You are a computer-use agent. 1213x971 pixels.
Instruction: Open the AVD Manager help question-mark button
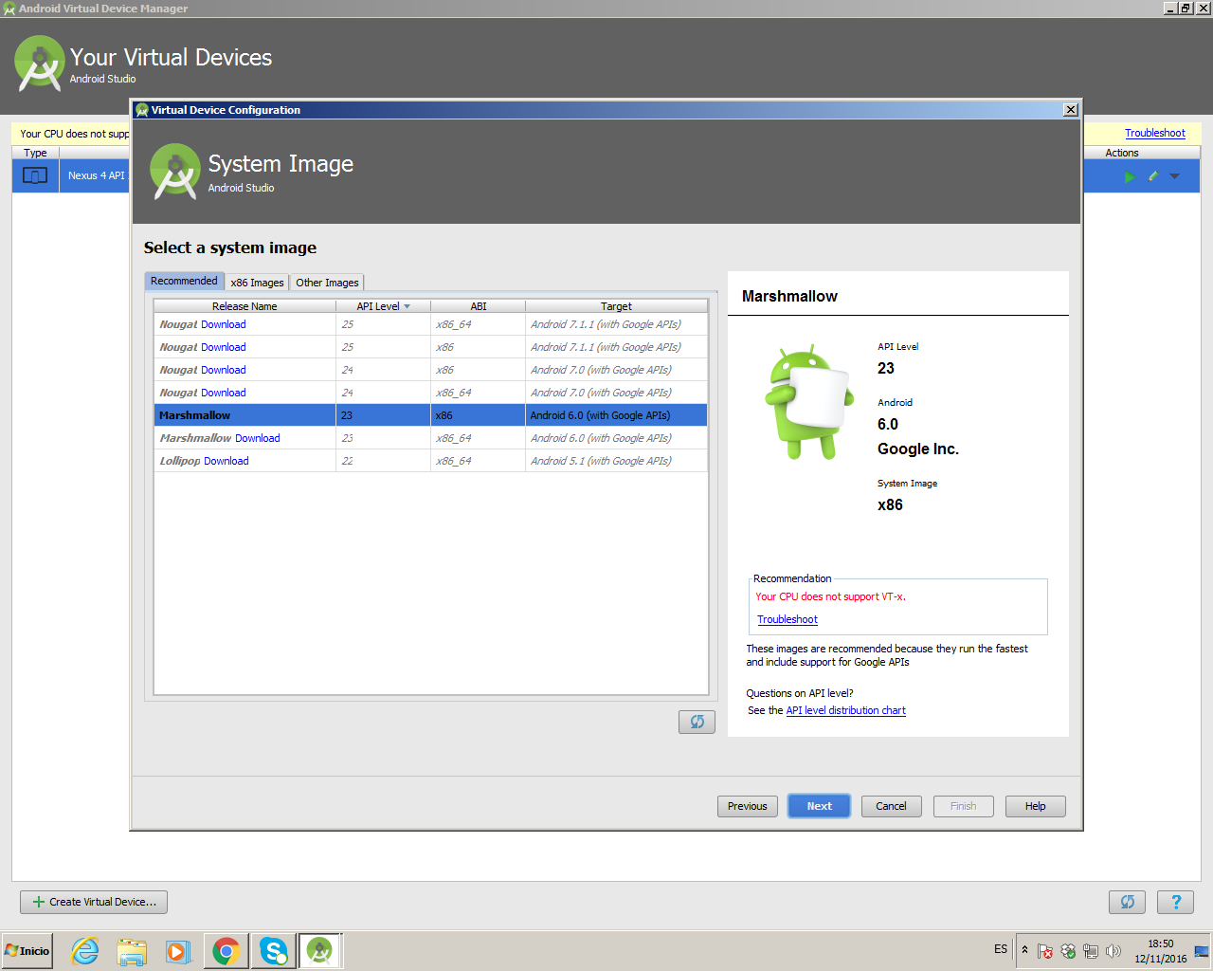click(x=1176, y=902)
